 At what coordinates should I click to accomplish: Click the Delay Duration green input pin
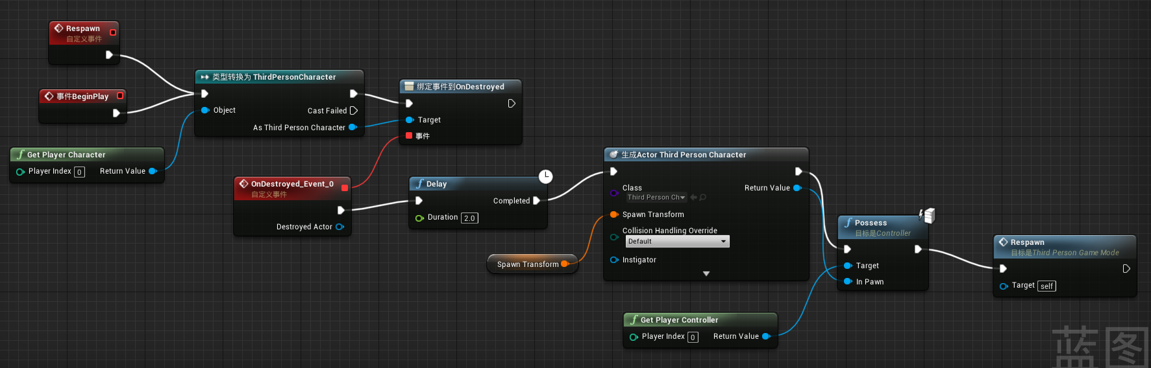419,218
